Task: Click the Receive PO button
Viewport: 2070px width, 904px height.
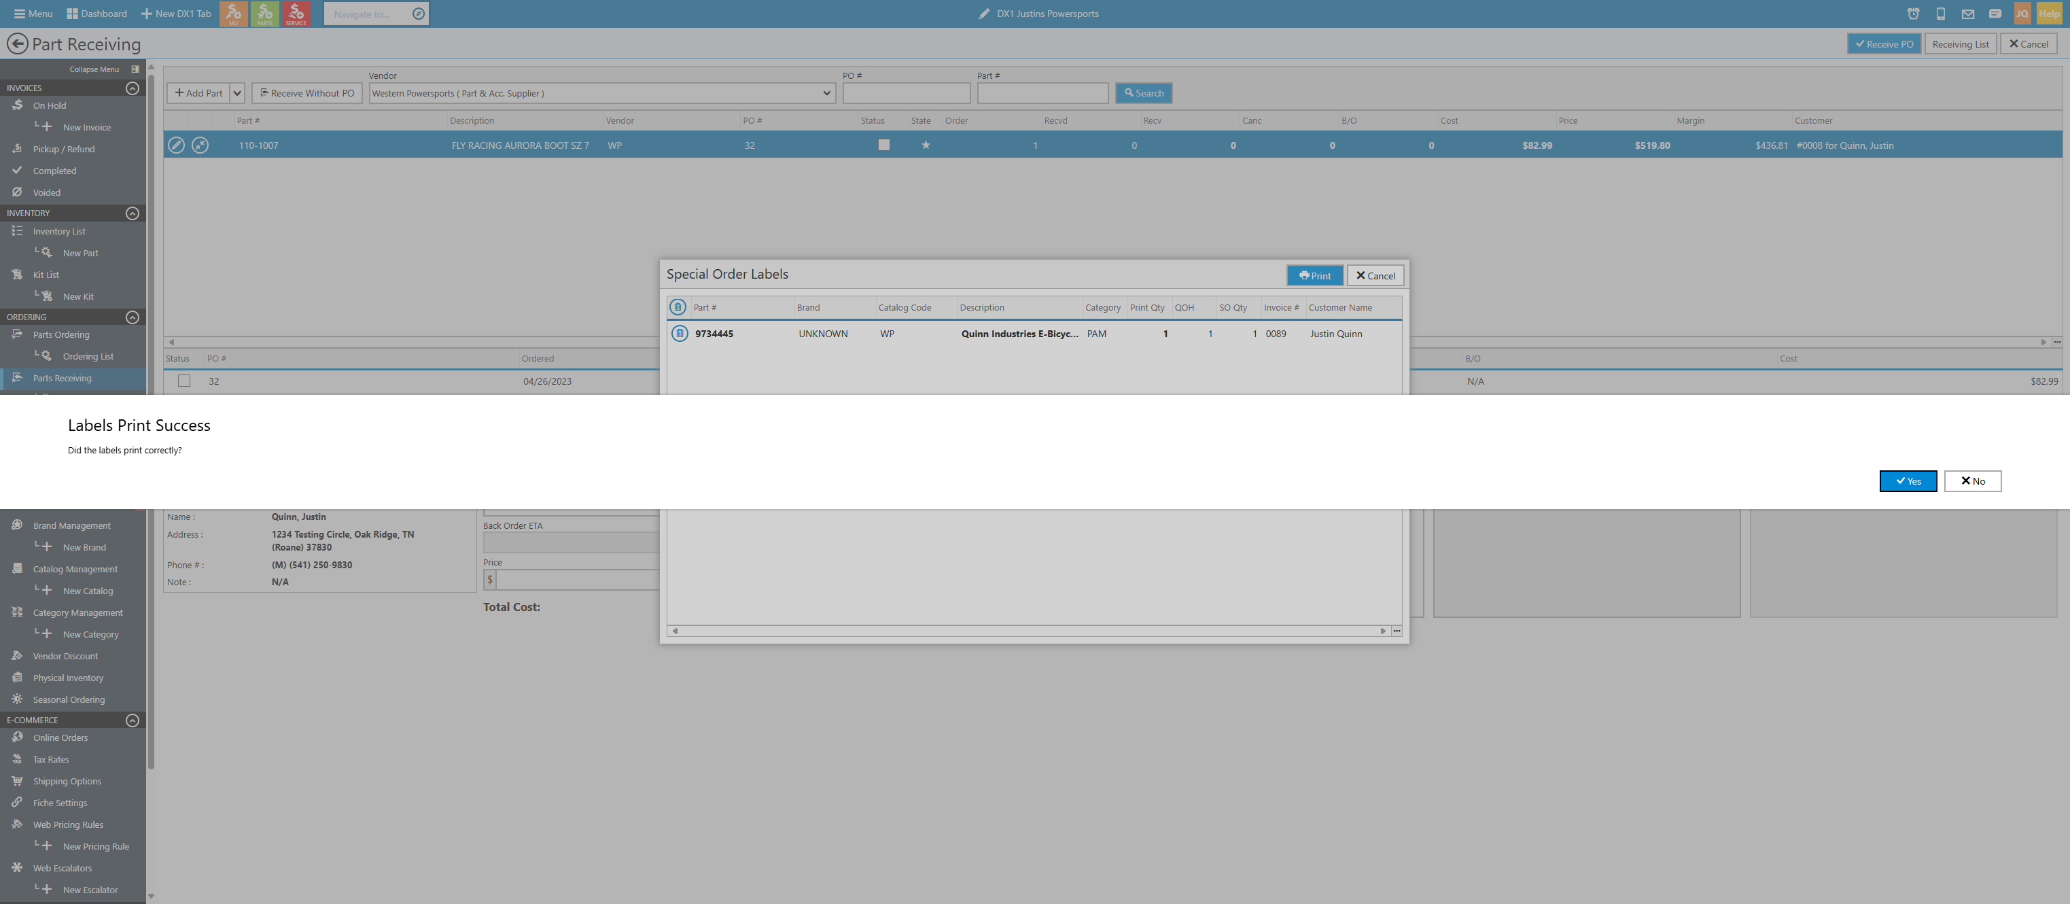Action: (1884, 44)
